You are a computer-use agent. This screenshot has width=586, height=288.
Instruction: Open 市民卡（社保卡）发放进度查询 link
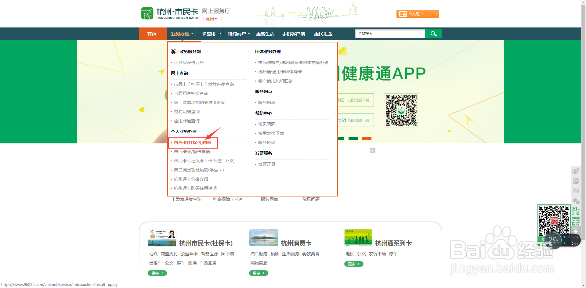(204, 84)
